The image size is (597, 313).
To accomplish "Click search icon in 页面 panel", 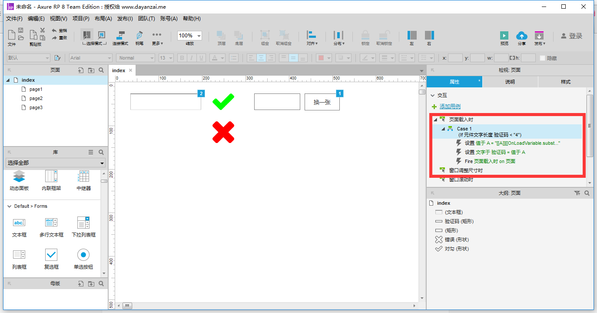I will click(x=101, y=70).
